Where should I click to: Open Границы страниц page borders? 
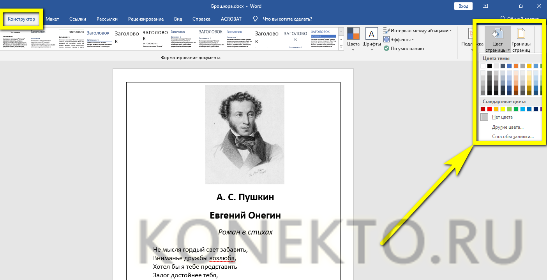pos(521,39)
